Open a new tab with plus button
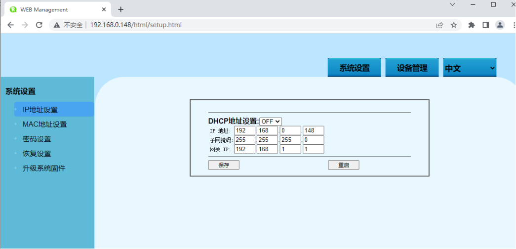Viewport: 516px width, 249px height. 120,9
